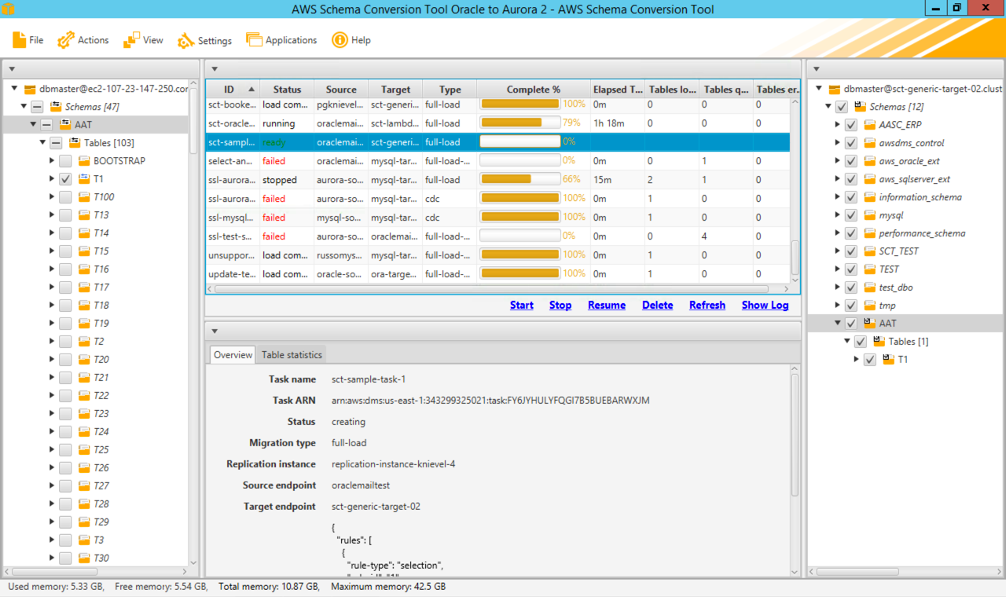Open the Settings menu
The height and width of the screenshot is (597, 1006).
pos(204,40)
